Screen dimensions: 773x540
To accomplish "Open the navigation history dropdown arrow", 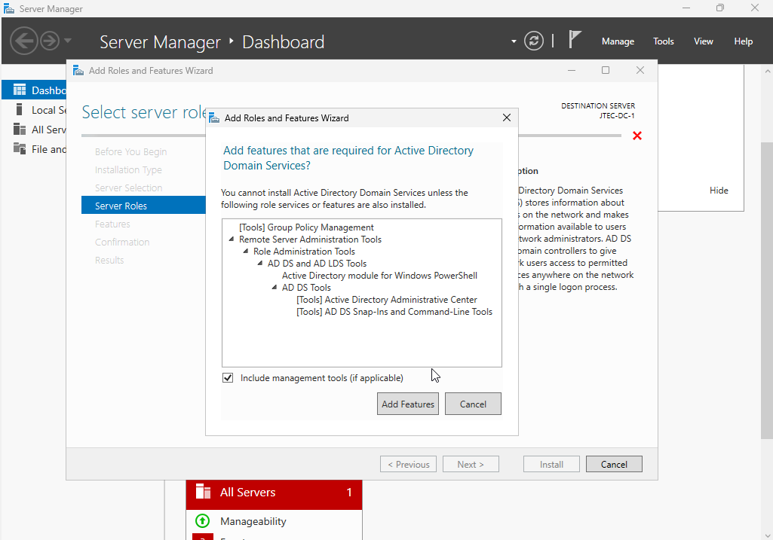I will tap(68, 41).
